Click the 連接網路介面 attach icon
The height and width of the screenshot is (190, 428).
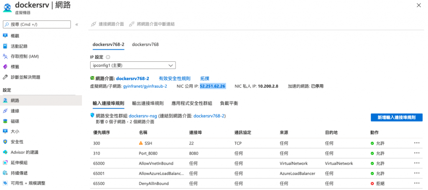tap(93, 24)
